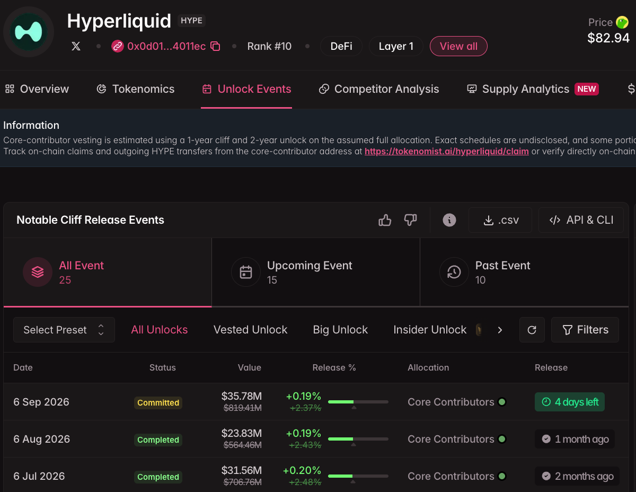The height and width of the screenshot is (492, 636).
Task: Click the $82.94 price value
Action: [x=608, y=38]
